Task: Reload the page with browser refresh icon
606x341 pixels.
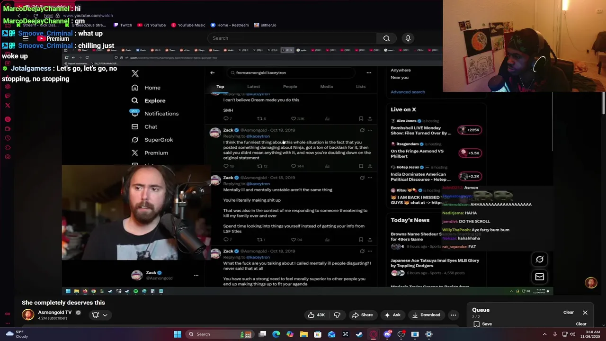Action: tap(36, 16)
